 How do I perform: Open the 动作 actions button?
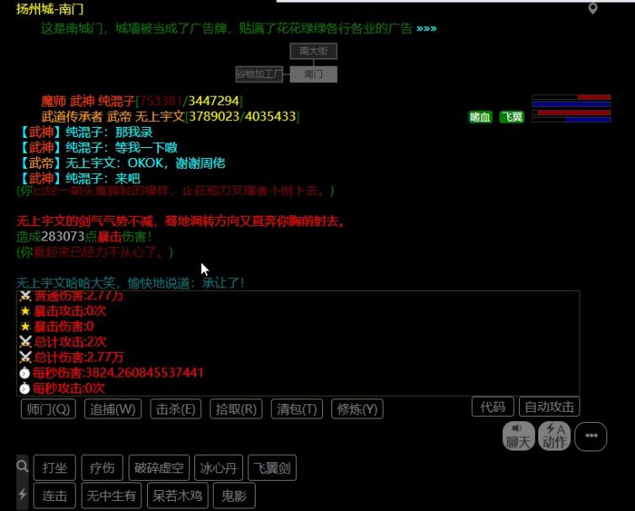point(554,435)
